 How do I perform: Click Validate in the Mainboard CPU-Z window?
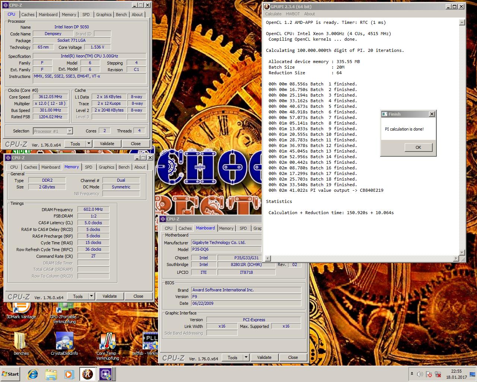point(264,357)
